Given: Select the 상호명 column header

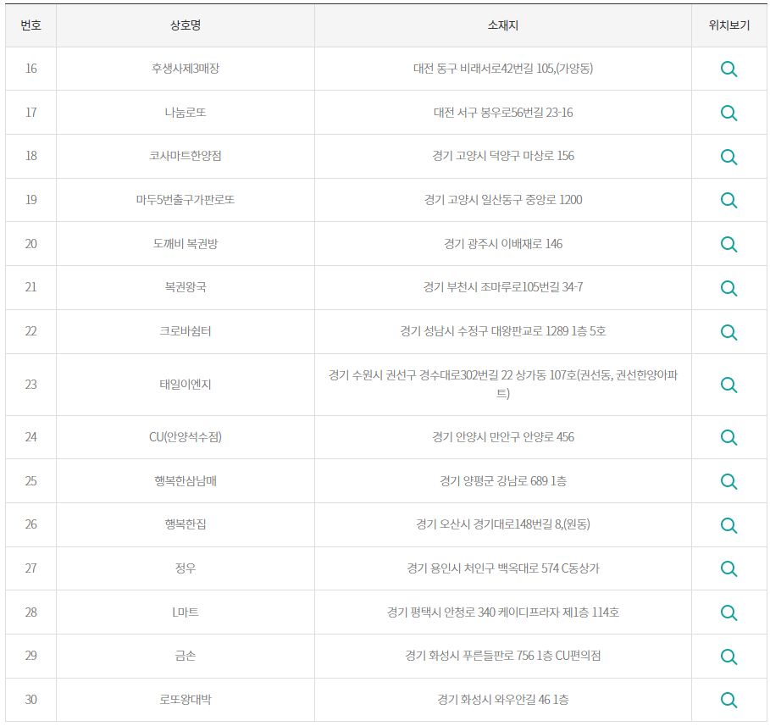Looking at the screenshot, I should pos(186,25).
